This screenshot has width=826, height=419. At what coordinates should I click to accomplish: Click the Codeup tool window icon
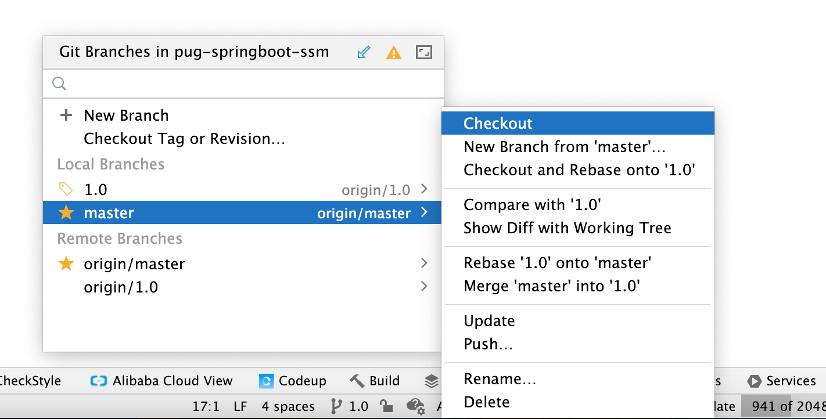click(x=267, y=381)
